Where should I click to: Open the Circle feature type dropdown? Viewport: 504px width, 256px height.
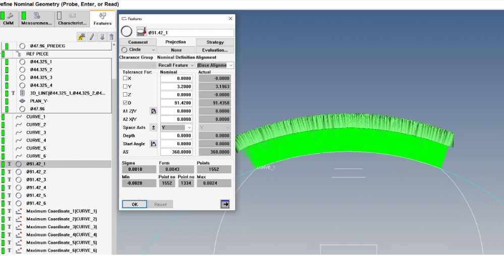pos(138,50)
